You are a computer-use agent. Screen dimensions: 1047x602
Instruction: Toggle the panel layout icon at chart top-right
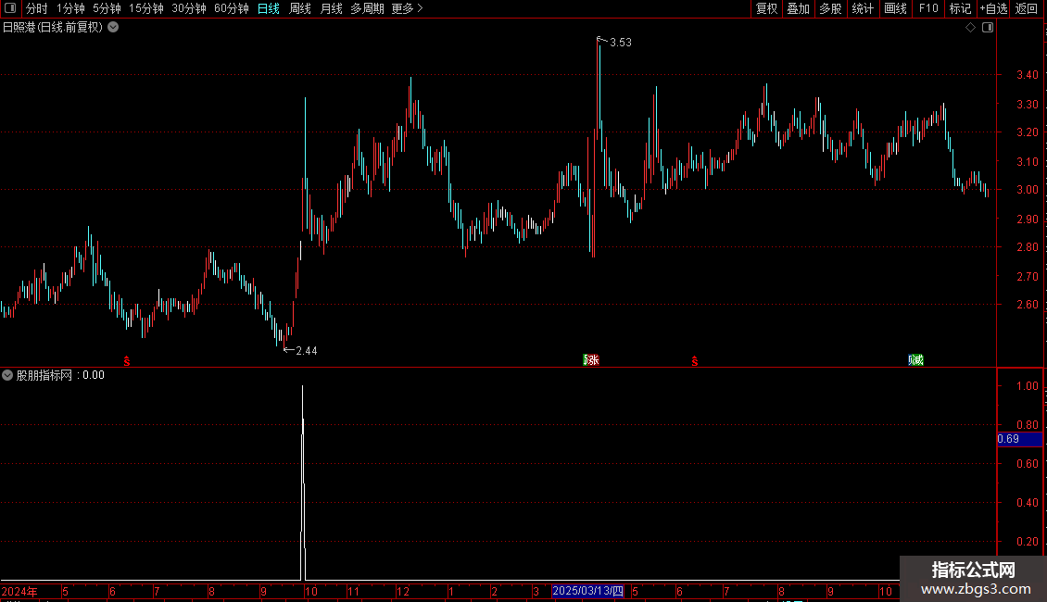(x=988, y=28)
